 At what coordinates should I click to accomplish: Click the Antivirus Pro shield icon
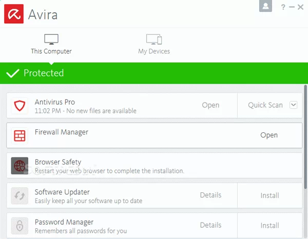point(20,106)
